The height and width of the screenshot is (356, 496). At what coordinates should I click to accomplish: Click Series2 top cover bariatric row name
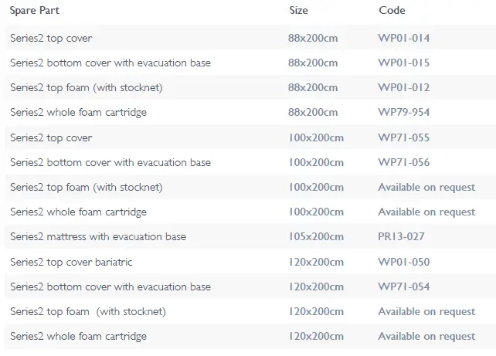(x=71, y=262)
